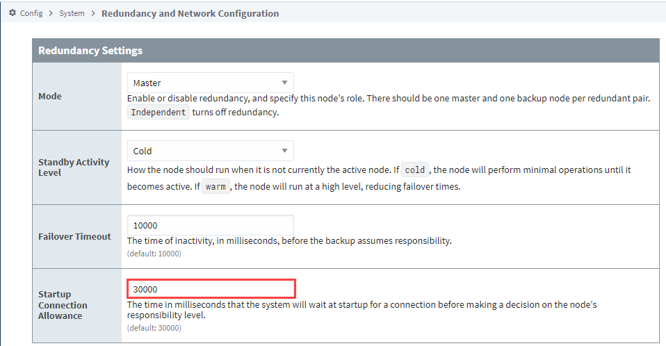Click the Startup Connection Allowance row label
Screen dimensions: 666x346
pos(63,305)
